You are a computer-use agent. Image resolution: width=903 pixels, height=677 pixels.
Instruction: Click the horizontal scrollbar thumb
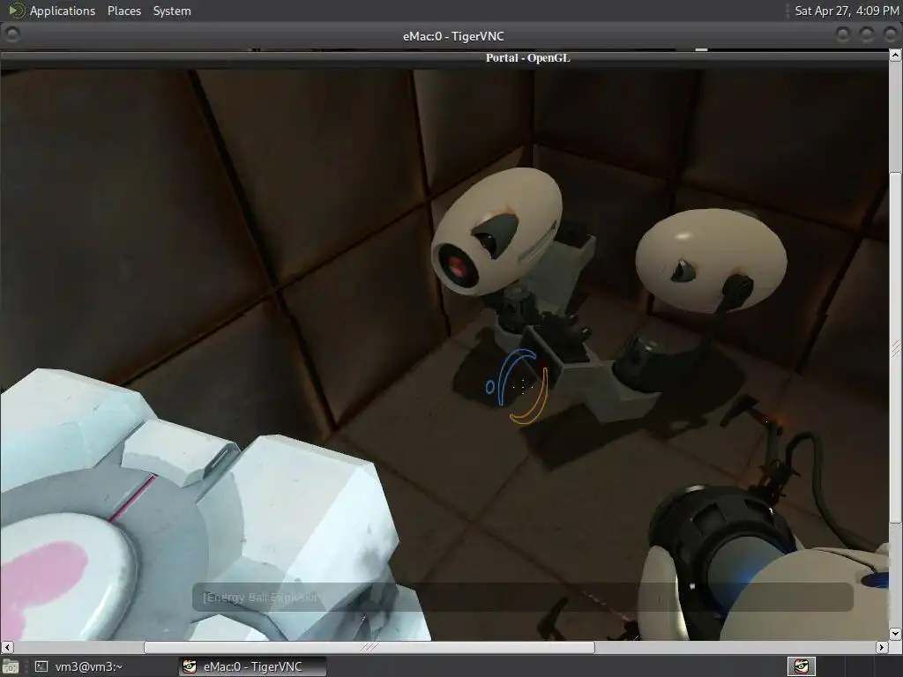pyautogui.click(x=369, y=647)
